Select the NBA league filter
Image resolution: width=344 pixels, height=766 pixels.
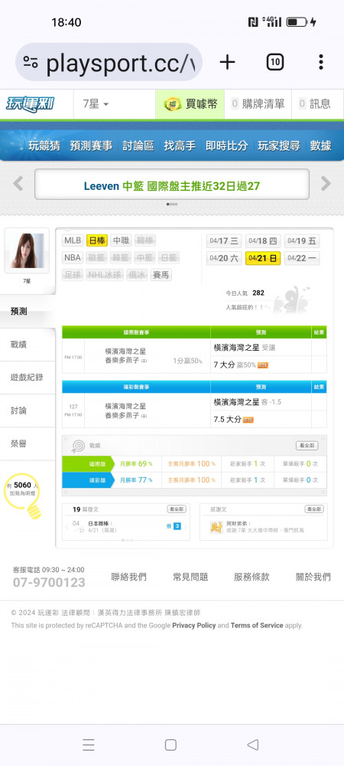coord(73,257)
